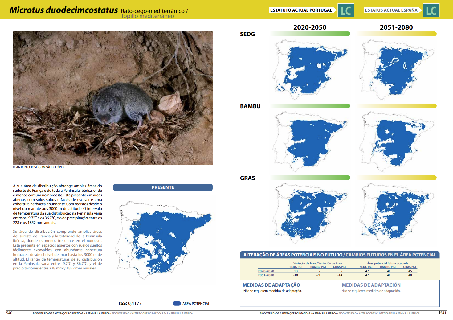Click the blue Área Potencial legend swatch
Viewport: 453px width, 320px height.
point(177,303)
